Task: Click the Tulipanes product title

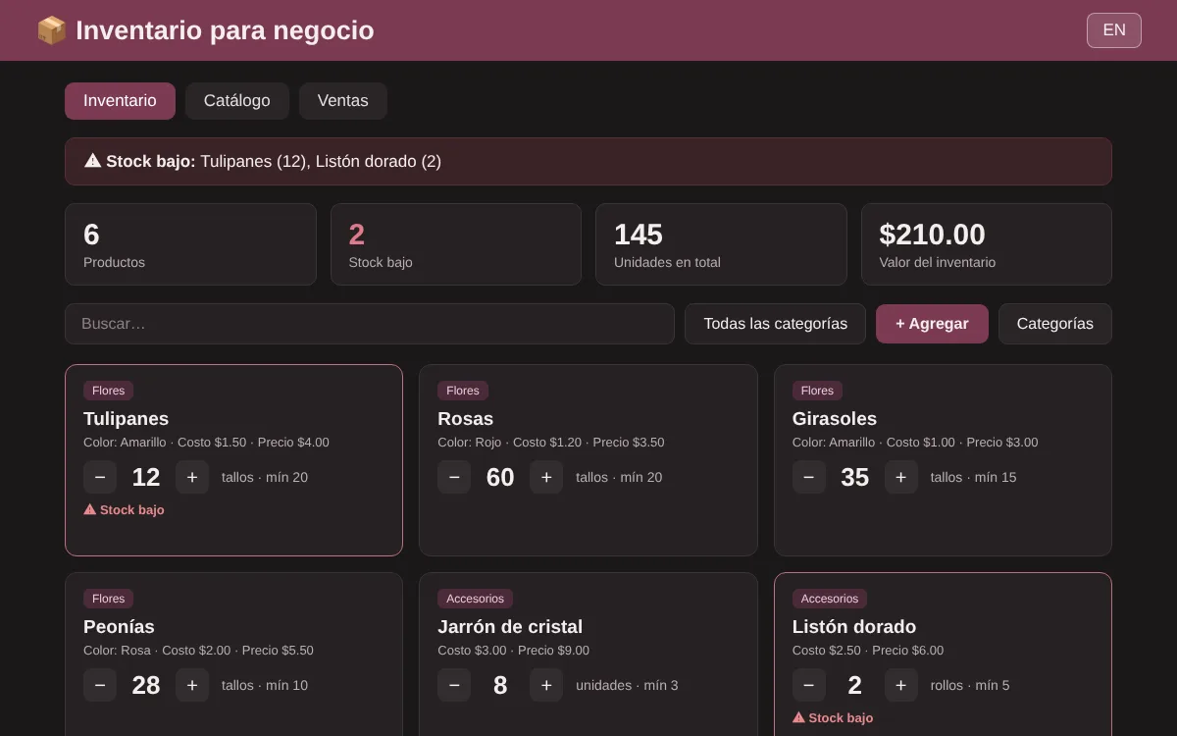Action: pyautogui.click(x=126, y=419)
